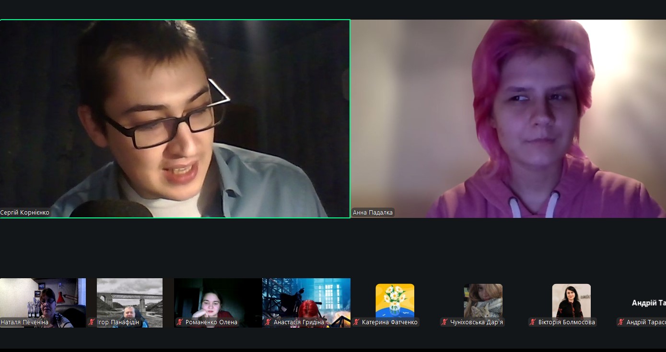
Task: Click muted mic icon beside Романенко Олена
Action: coord(180,322)
